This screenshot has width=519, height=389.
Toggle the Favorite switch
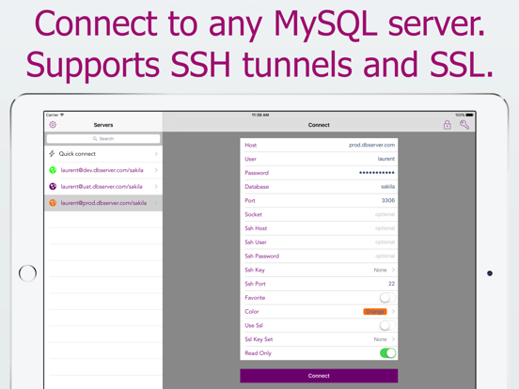point(387,297)
